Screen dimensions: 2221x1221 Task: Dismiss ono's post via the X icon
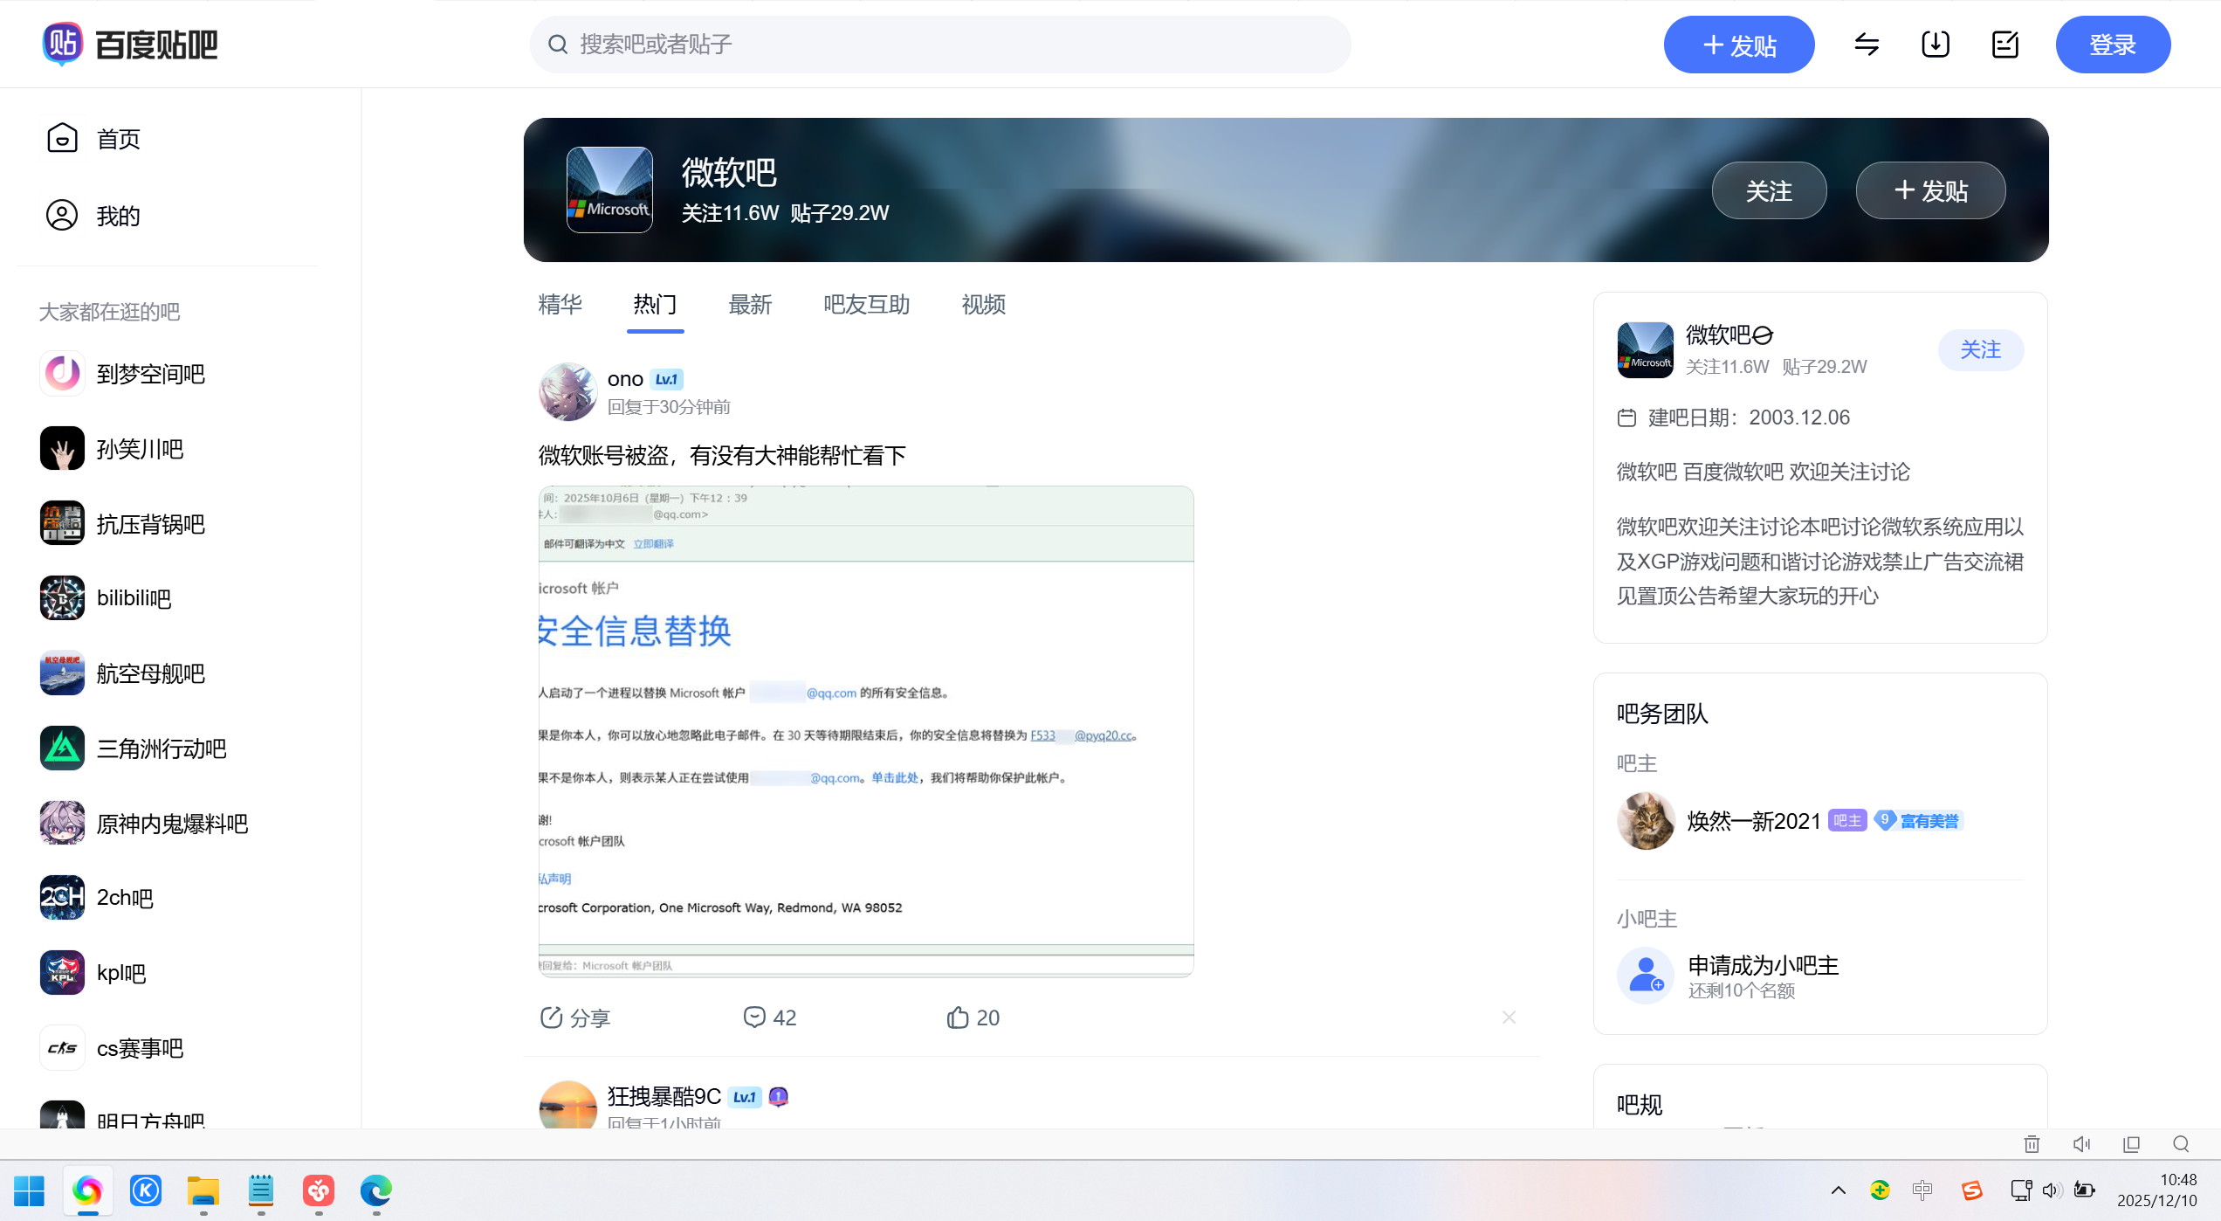click(1509, 1017)
